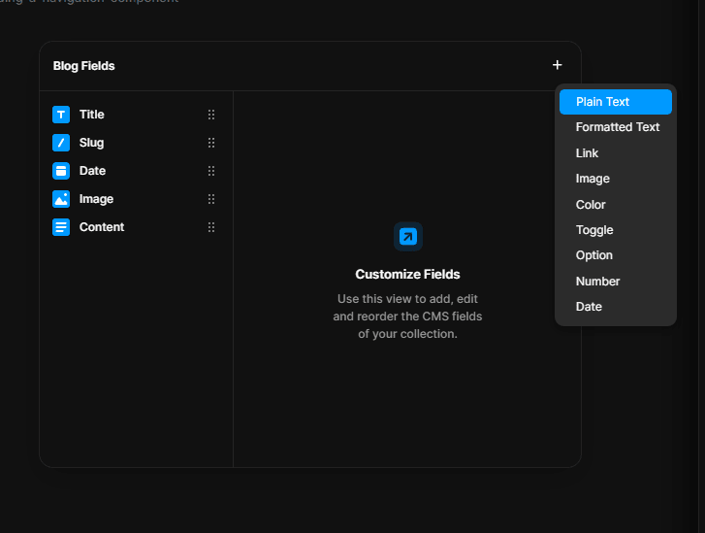
Task: Click the Slug field icon
Action: pos(61,143)
